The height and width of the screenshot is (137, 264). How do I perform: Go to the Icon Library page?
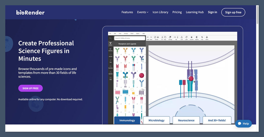tap(160, 12)
